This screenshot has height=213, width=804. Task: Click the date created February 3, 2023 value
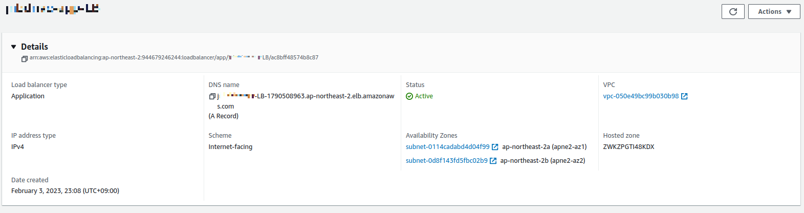[x=65, y=191]
